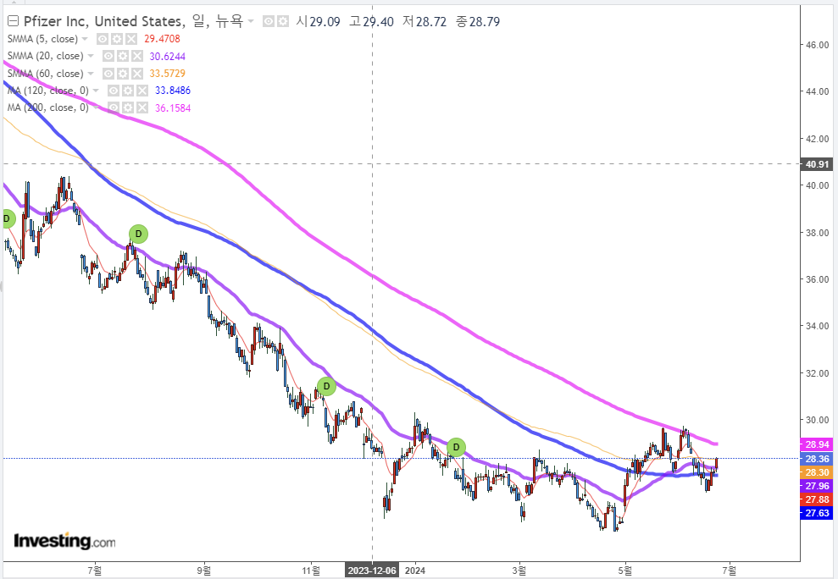Image resolution: width=838 pixels, height=579 pixels.
Task: Click the 27.63 blue price tag
Action: (x=817, y=513)
